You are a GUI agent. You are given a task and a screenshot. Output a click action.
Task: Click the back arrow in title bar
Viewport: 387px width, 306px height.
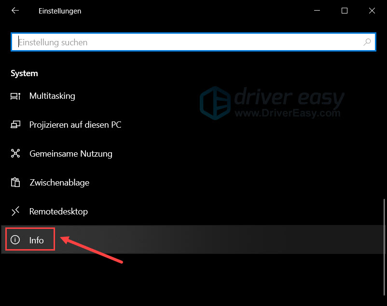(x=15, y=11)
